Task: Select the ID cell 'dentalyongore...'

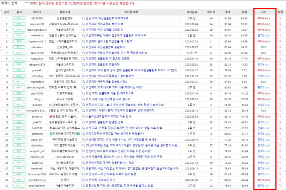Action: [x=36, y=87]
